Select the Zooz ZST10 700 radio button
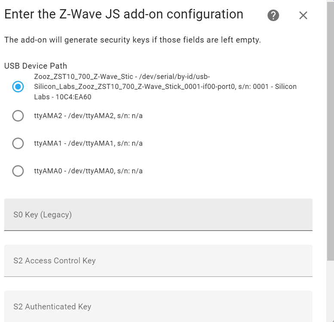Screen dimensions: 334x322 [18, 87]
